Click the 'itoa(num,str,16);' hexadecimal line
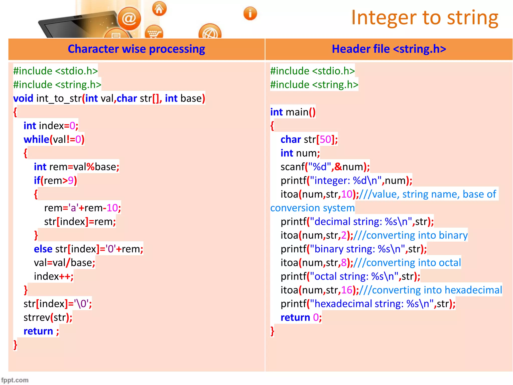The image size is (513, 385). [x=391, y=290]
